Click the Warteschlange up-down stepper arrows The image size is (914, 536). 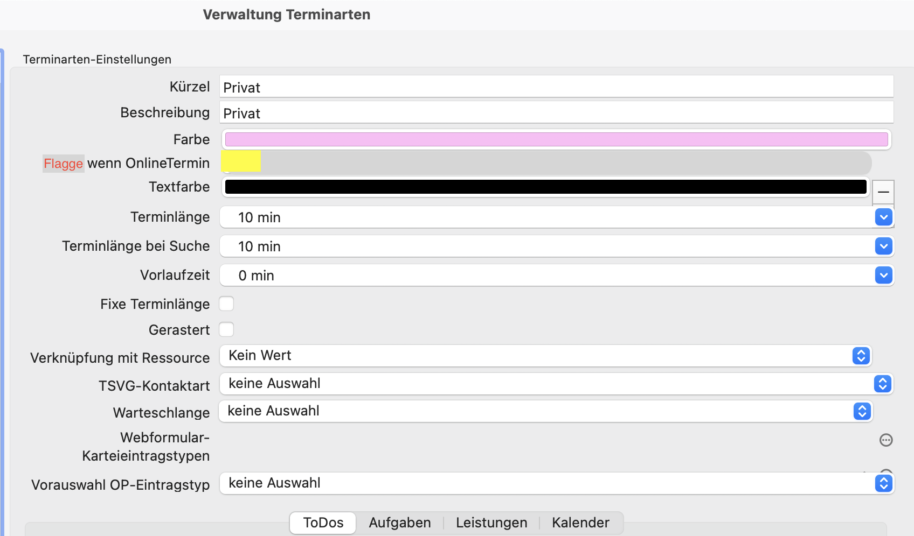tap(862, 411)
